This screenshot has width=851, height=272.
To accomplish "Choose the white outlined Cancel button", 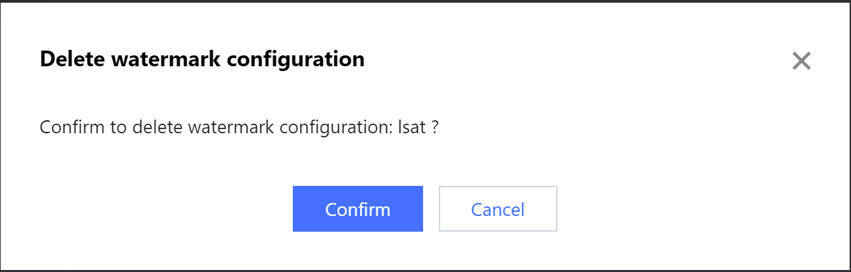I will pos(498,208).
